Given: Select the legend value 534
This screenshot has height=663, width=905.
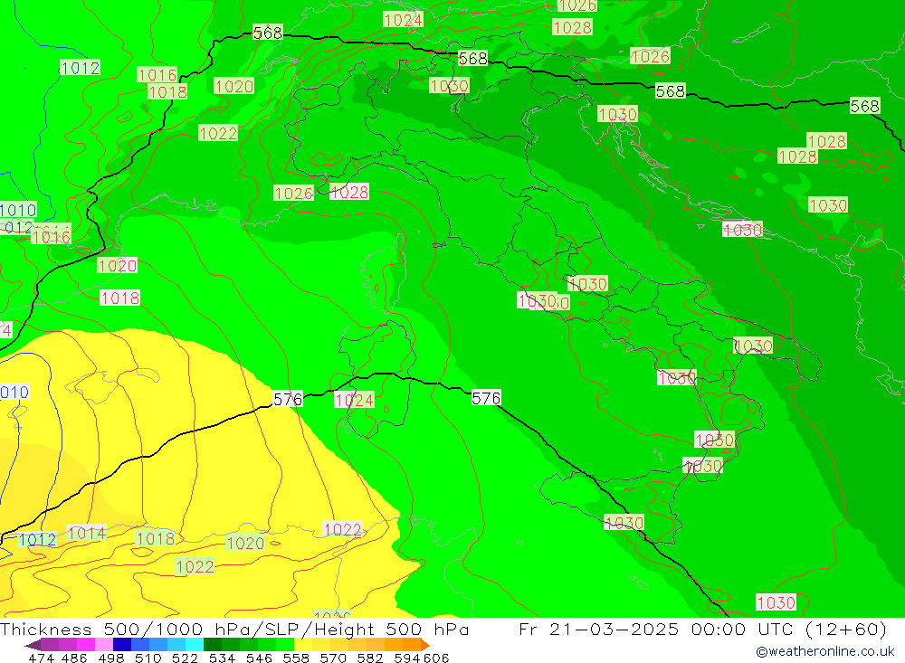Looking at the screenshot, I should 223,658.
